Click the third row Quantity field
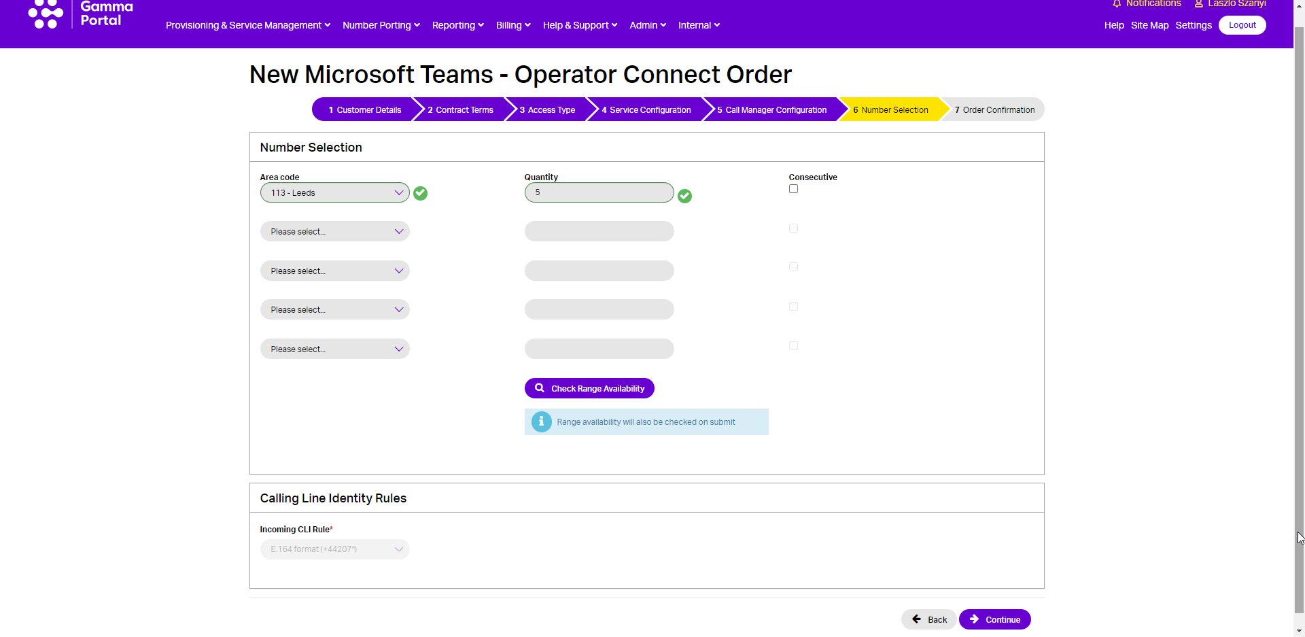Image resolution: width=1305 pixels, height=637 pixels. click(x=599, y=271)
